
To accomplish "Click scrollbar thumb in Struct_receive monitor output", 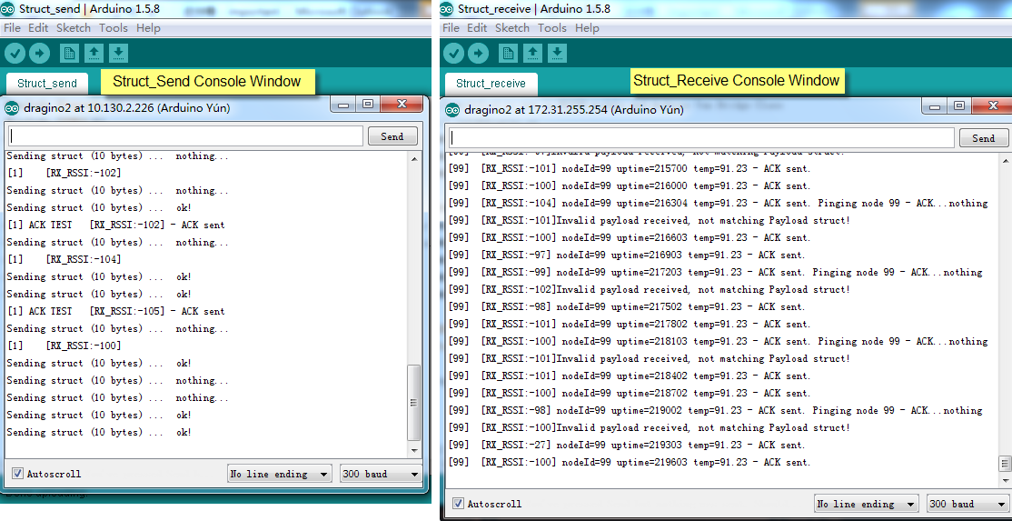I will coord(1004,463).
